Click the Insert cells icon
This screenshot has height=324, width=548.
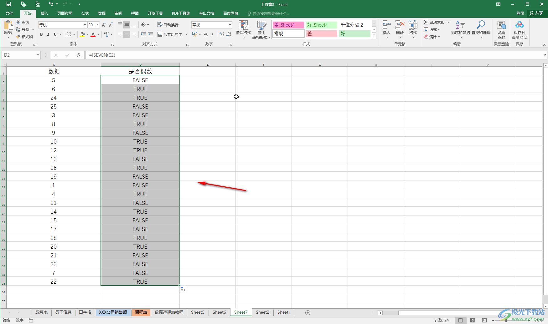(x=387, y=25)
